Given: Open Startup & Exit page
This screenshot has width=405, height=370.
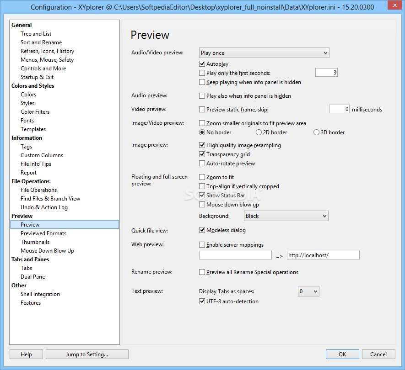Looking at the screenshot, I should click(x=37, y=77).
